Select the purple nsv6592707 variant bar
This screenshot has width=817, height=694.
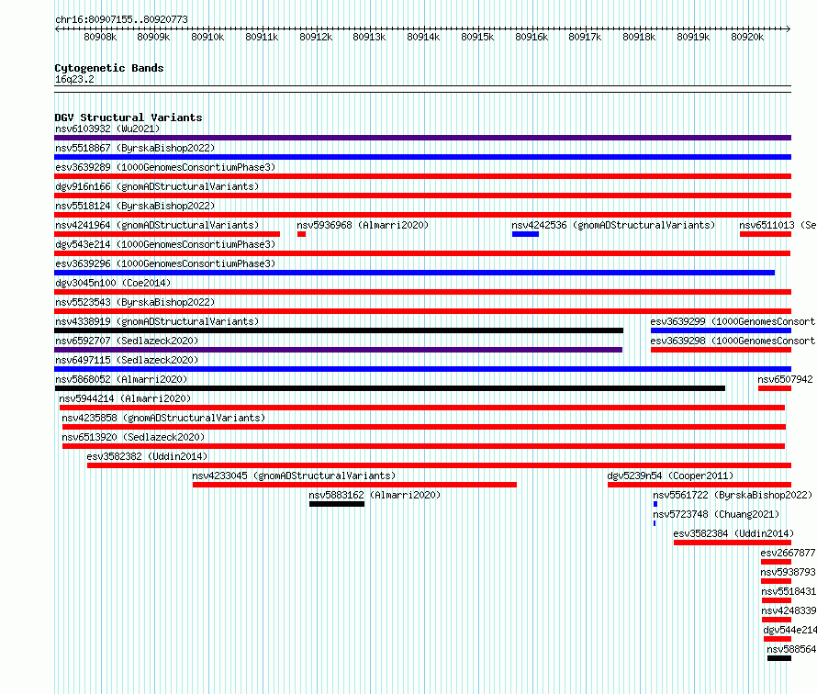pyautogui.click(x=338, y=350)
